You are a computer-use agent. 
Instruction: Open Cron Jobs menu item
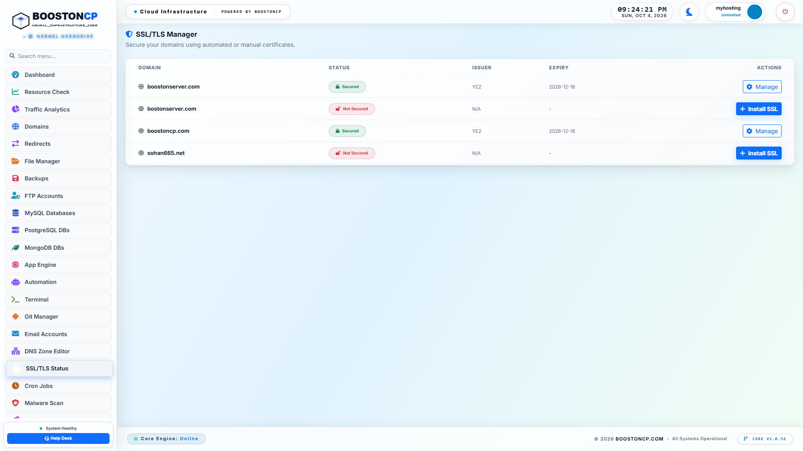click(x=58, y=386)
